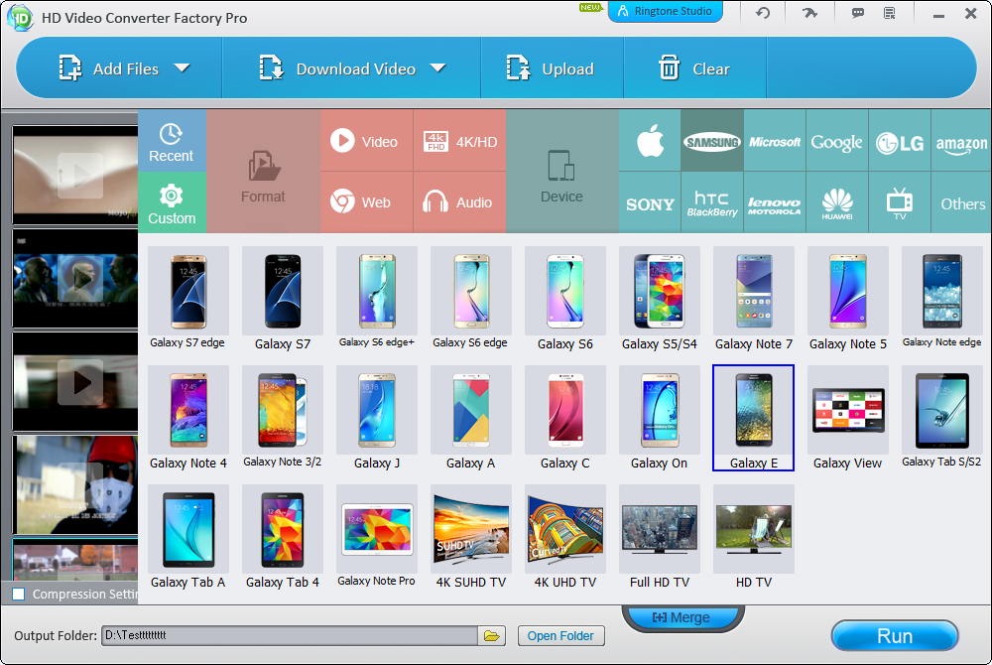The height and width of the screenshot is (665, 992).
Task: Pick the Galaxy J profile
Action: coord(376,418)
